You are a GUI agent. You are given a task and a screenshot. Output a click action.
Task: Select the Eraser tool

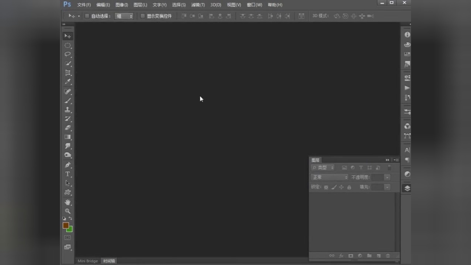coord(68,128)
